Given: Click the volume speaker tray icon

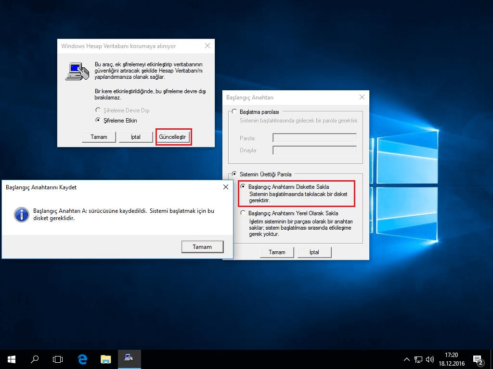Looking at the screenshot, I should pos(430,359).
